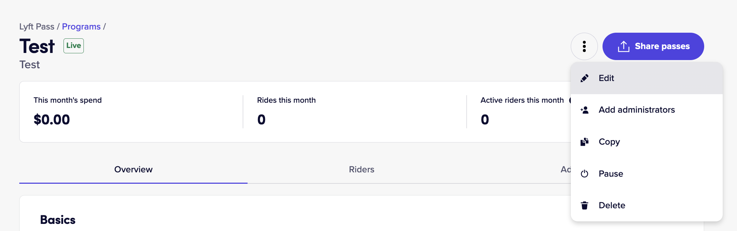Go to Programs via breadcrumb link
This screenshot has height=231, width=737.
[x=81, y=27]
